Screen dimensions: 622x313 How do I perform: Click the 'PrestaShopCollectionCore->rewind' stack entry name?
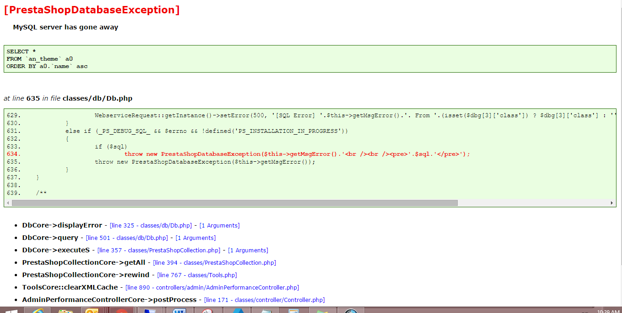point(86,275)
